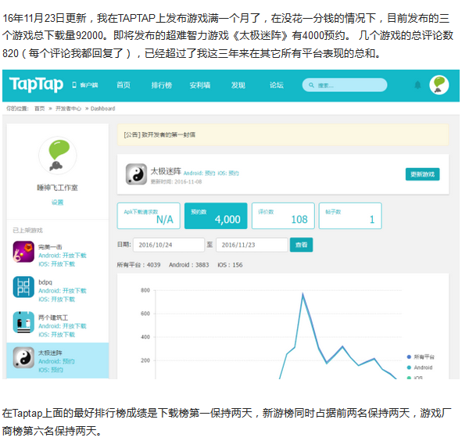
Task: Click the 首页 breadcrumb link
Action: [40, 109]
